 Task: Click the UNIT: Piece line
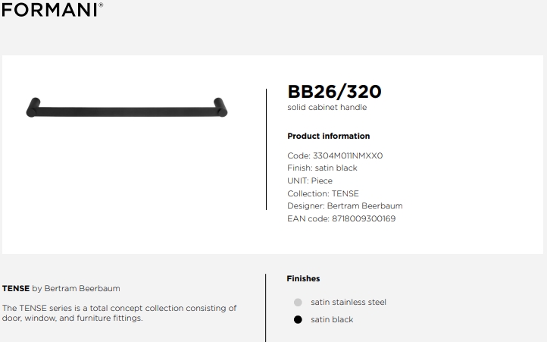310,181
